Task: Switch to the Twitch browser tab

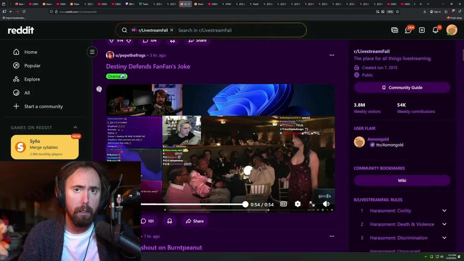Action: click(144, 4)
